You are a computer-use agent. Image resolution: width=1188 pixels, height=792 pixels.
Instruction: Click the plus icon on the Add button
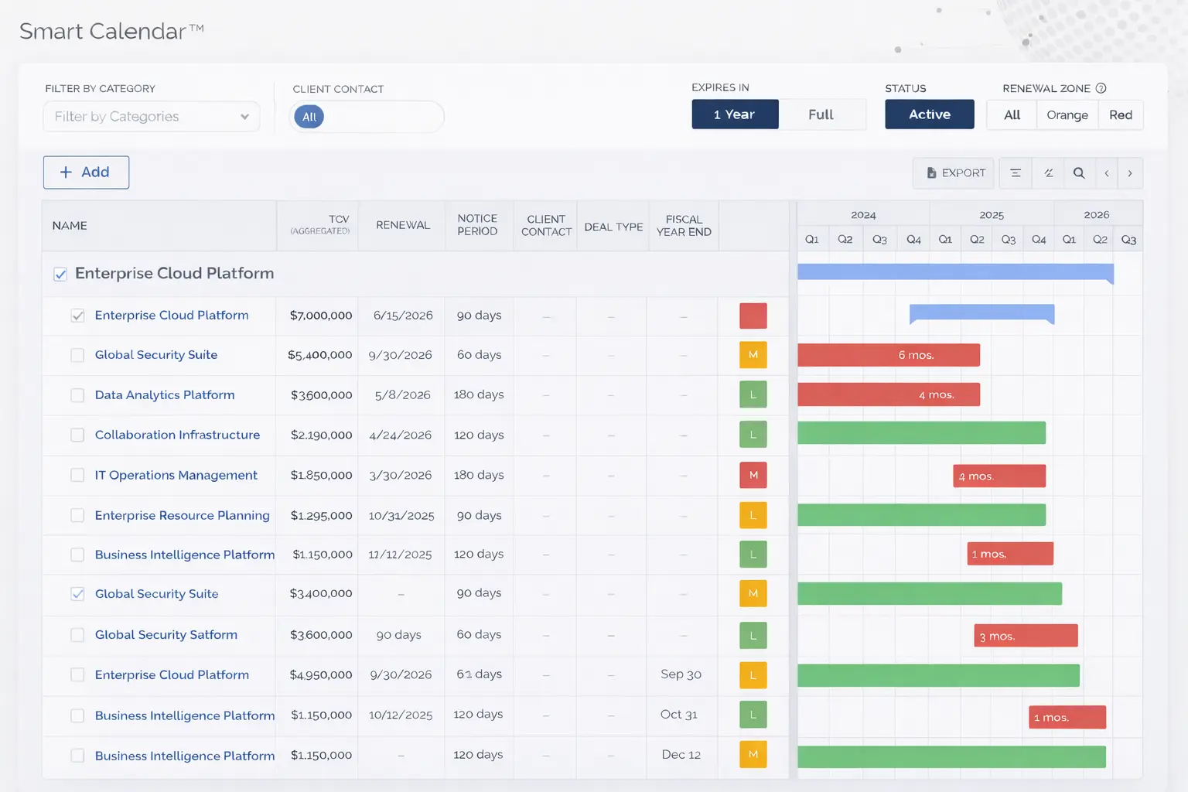coord(67,172)
